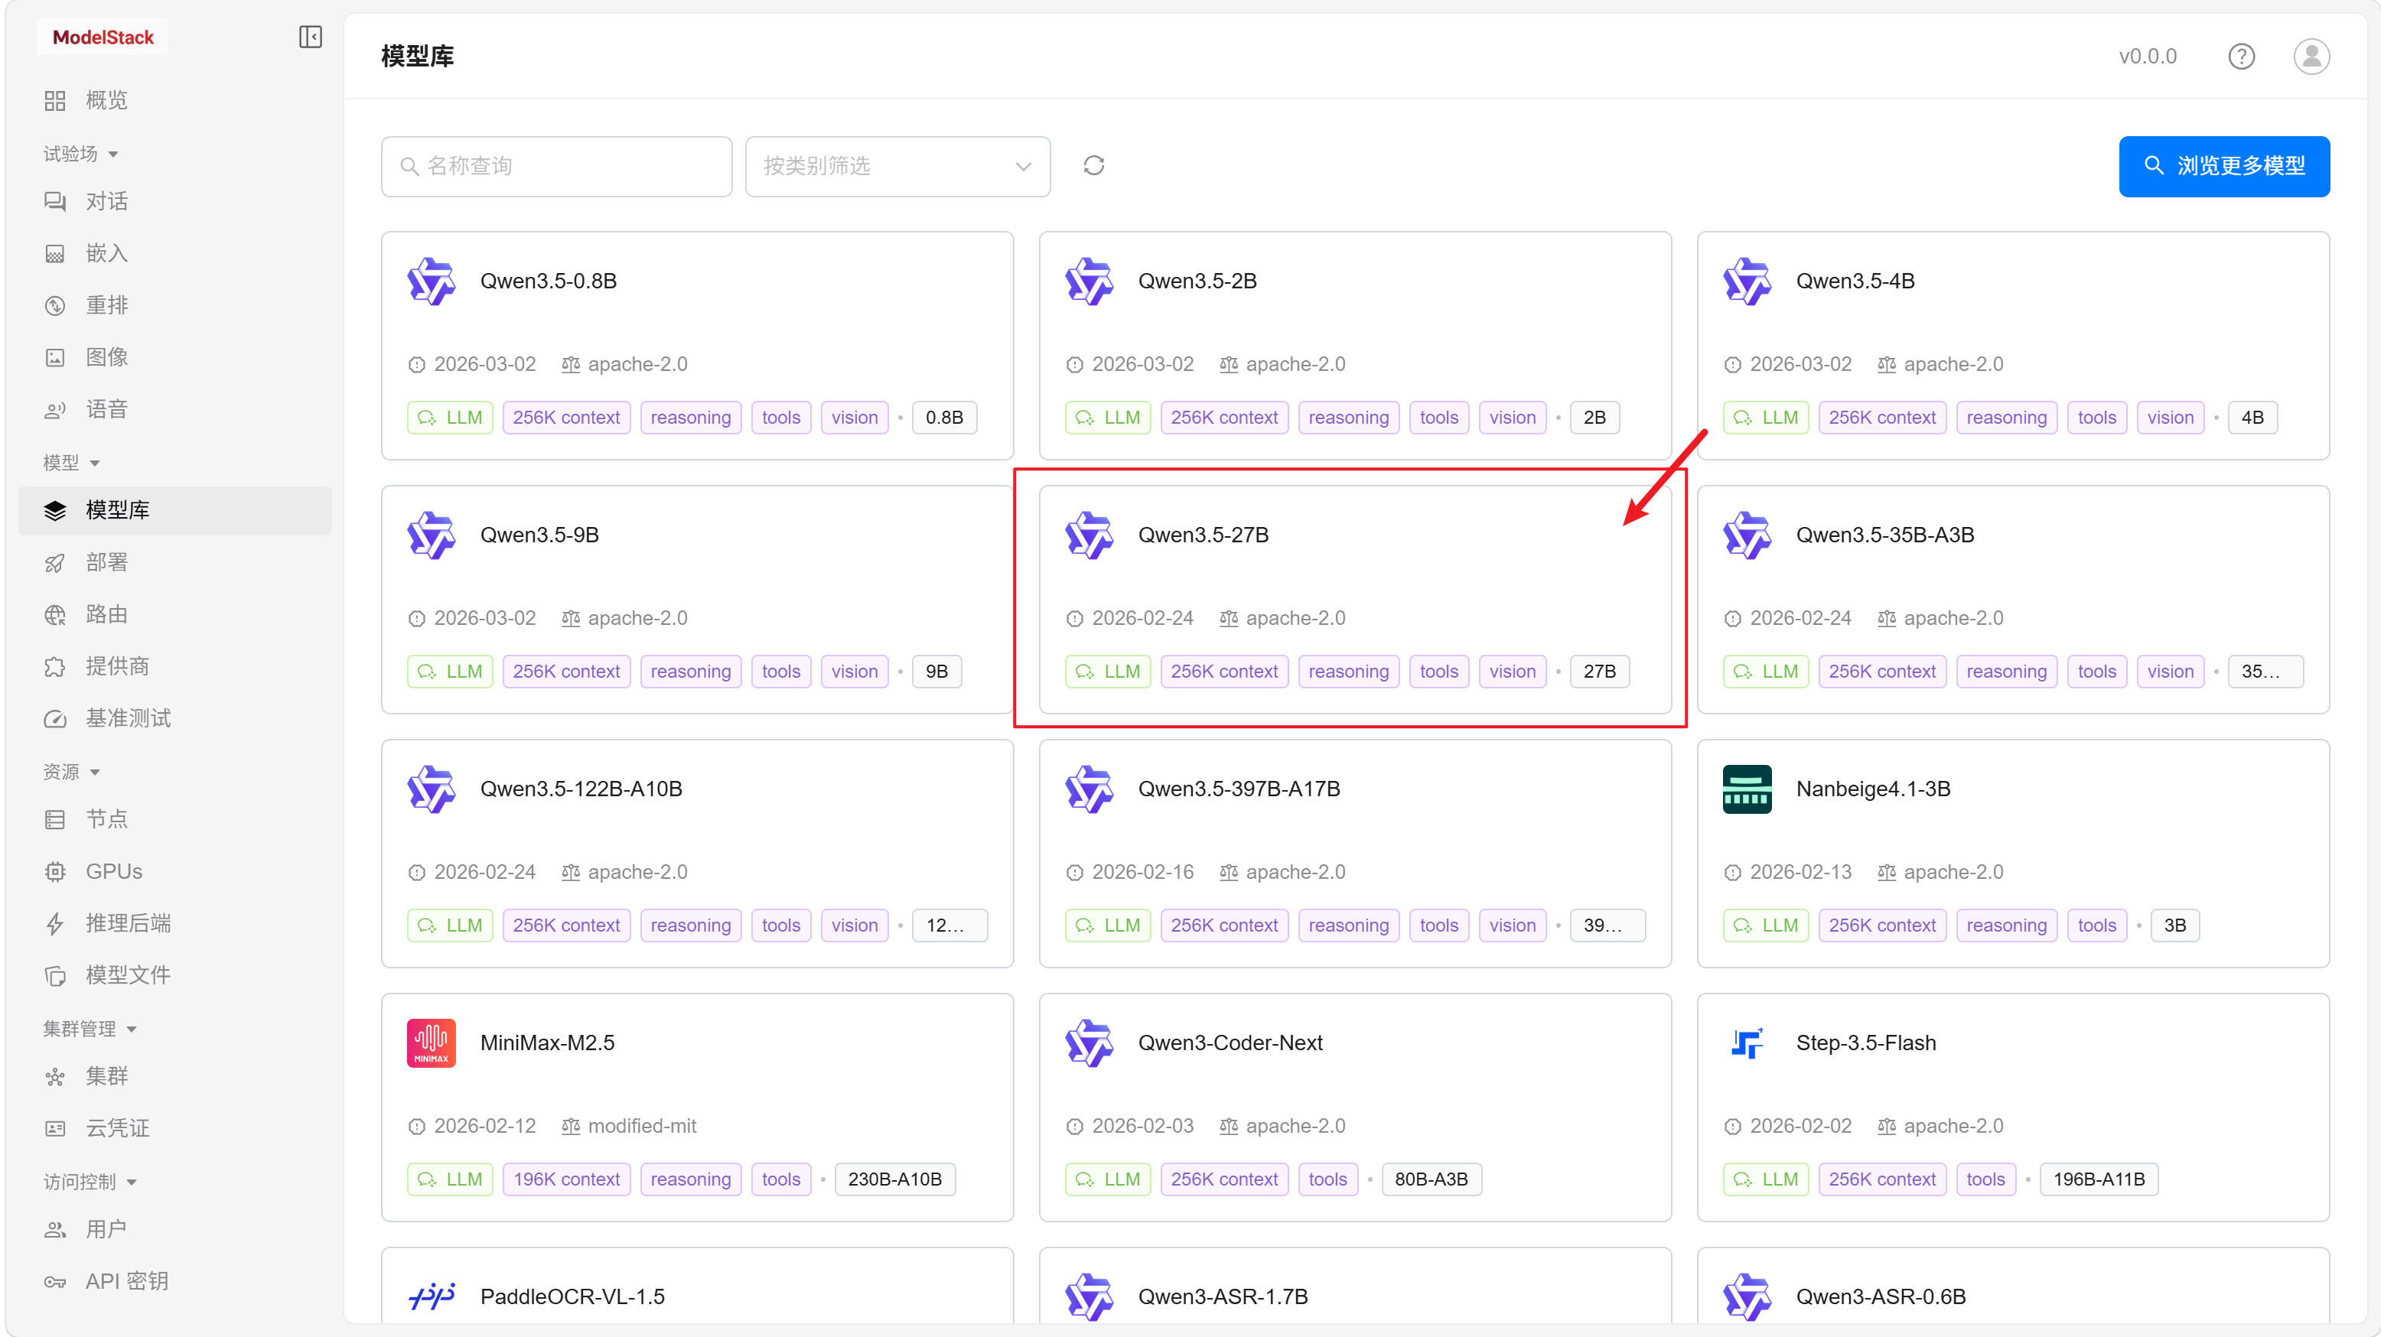The width and height of the screenshot is (2381, 1337).
Task: Click the 部署 rocket icon
Action: (x=55, y=563)
